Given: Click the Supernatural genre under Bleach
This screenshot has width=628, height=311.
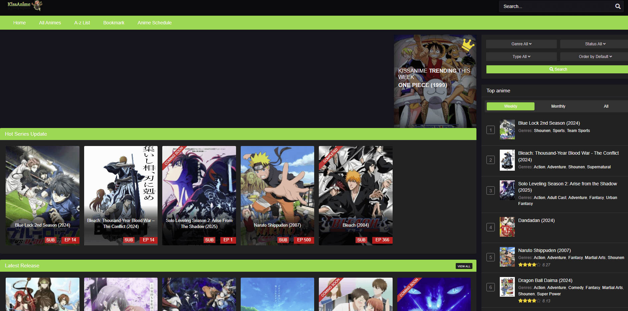Looking at the screenshot, I should [x=599, y=167].
